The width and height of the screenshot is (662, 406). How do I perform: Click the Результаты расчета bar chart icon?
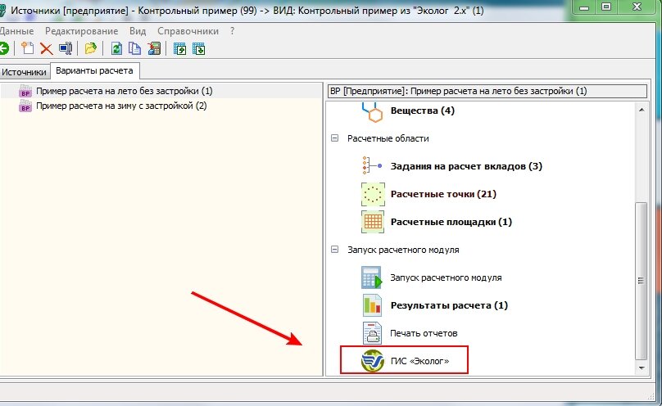(372, 305)
